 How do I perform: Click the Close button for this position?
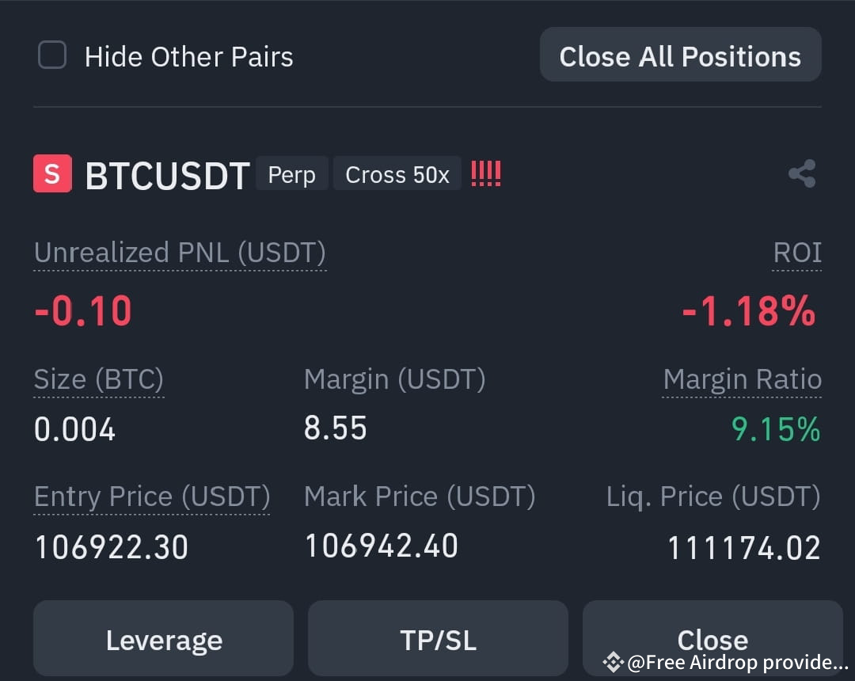(712, 638)
